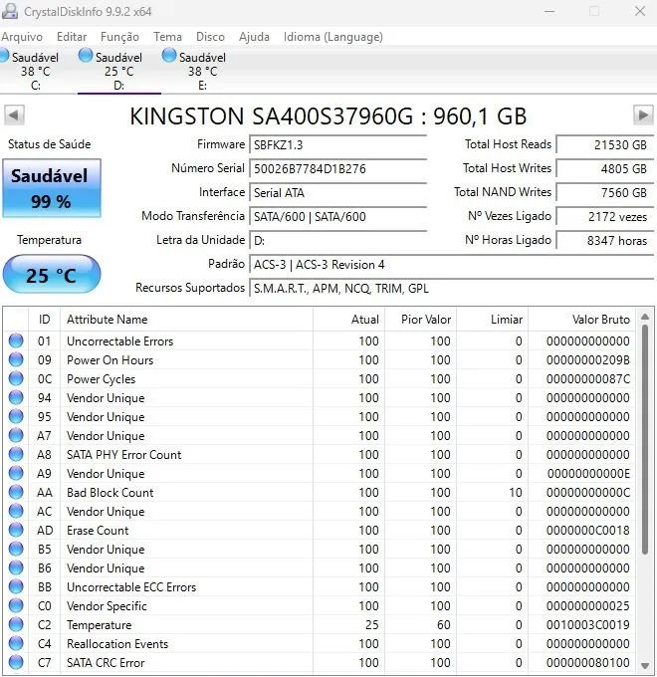This screenshot has height=677, width=657.
Task: Click the Letra da Unidade field D:
Action: [338, 241]
